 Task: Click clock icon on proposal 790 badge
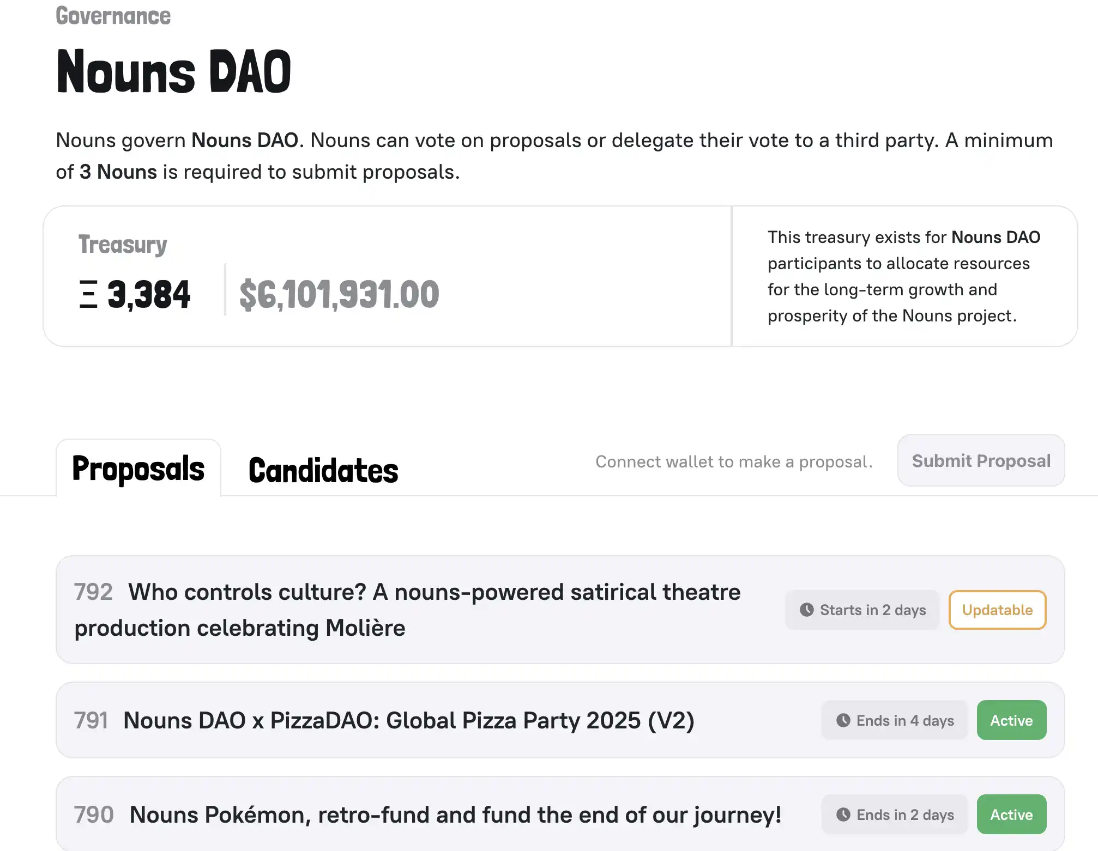pyautogui.click(x=843, y=814)
